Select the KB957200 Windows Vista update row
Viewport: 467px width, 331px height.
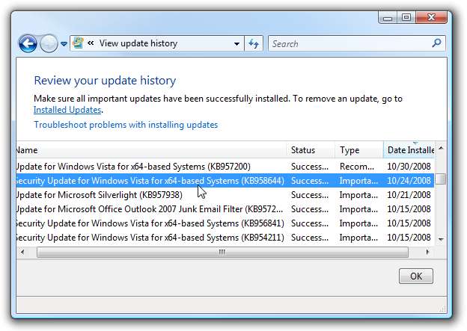click(x=225, y=166)
